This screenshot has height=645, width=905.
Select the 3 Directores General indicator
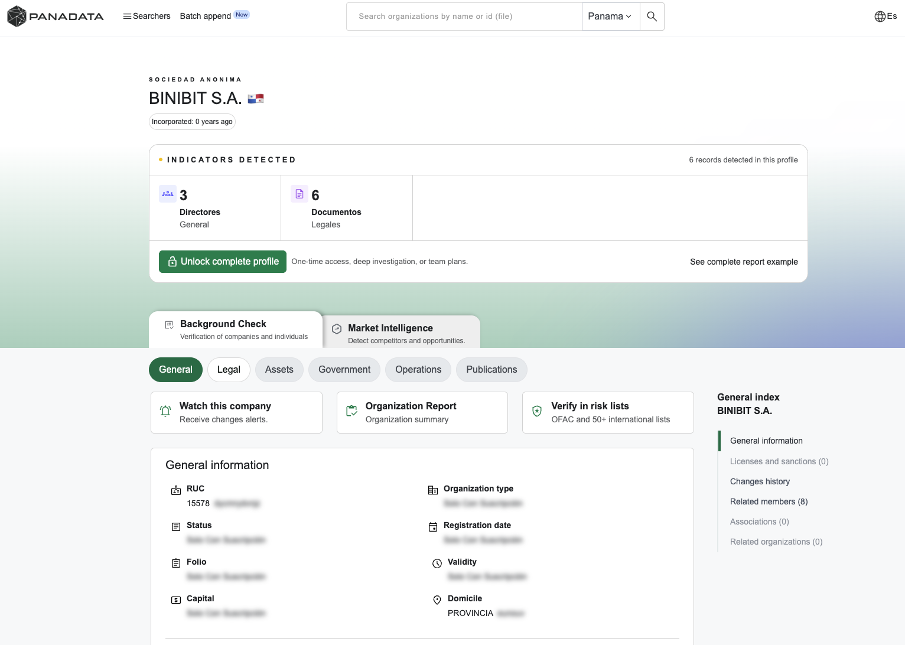point(215,208)
